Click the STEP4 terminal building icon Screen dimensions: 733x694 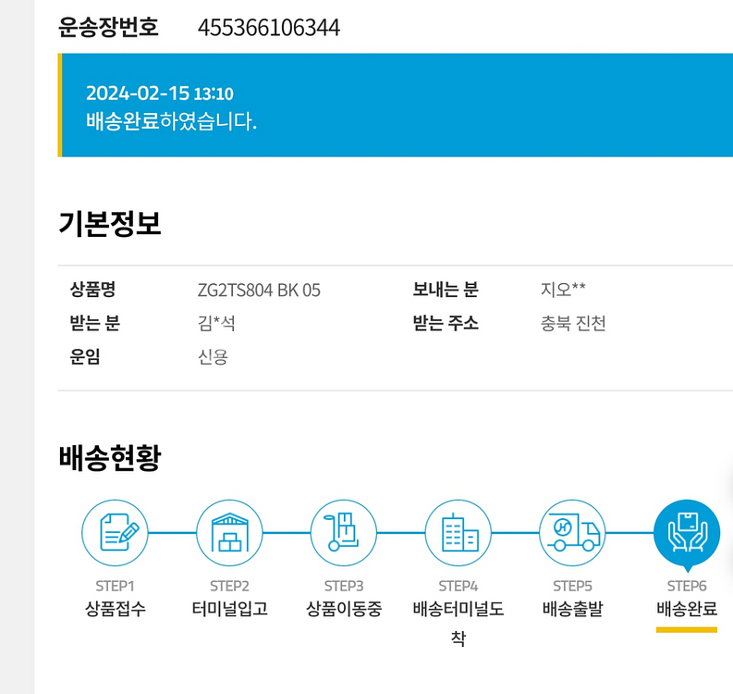(458, 533)
